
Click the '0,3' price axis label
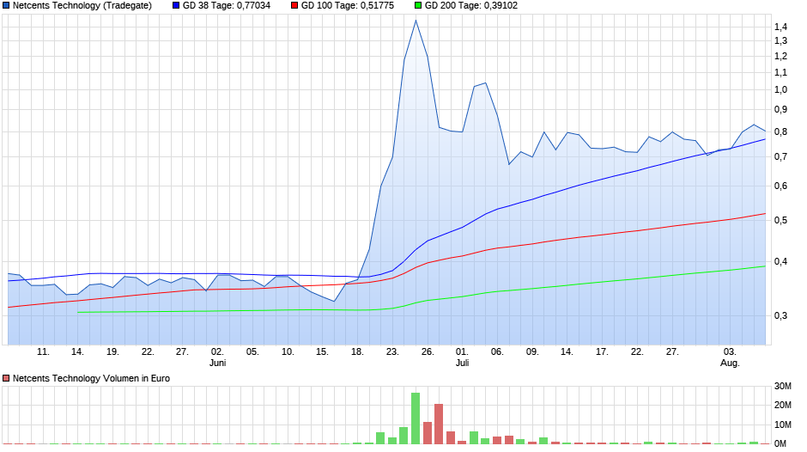[x=780, y=315]
